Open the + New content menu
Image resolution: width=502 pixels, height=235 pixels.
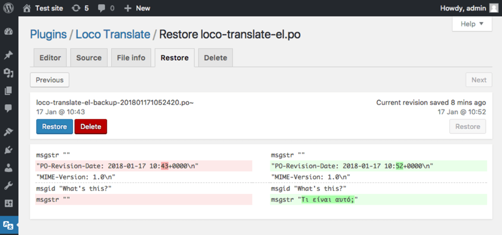click(137, 8)
